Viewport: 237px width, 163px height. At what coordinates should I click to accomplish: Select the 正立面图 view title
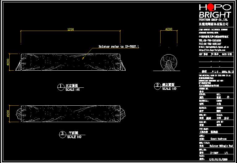pyautogui.click(x=72, y=86)
